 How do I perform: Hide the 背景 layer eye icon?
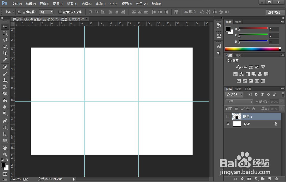point(228,124)
